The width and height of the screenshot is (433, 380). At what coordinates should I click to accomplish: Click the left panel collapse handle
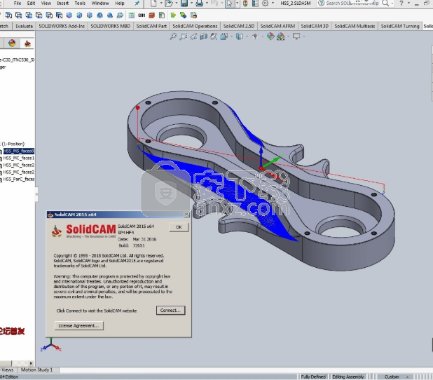(36, 194)
